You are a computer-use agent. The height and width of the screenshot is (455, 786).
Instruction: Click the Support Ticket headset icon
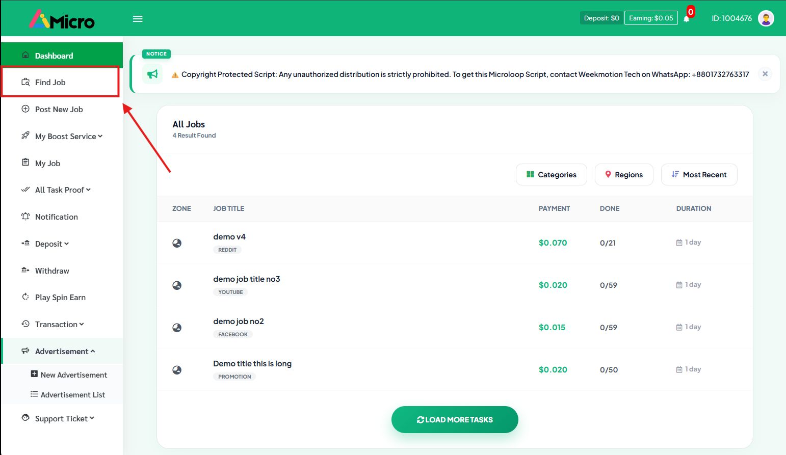(25, 418)
